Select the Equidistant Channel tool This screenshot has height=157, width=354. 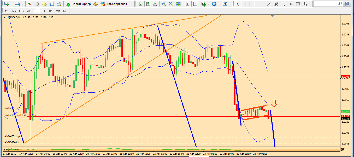(276, 4)
